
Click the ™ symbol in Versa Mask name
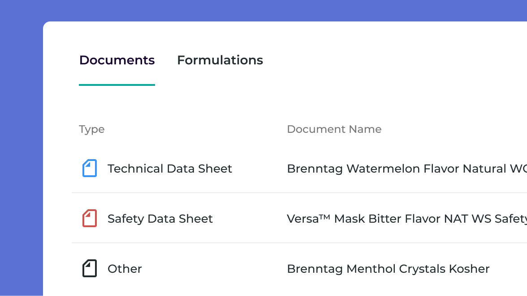click(x=325, y=216)
